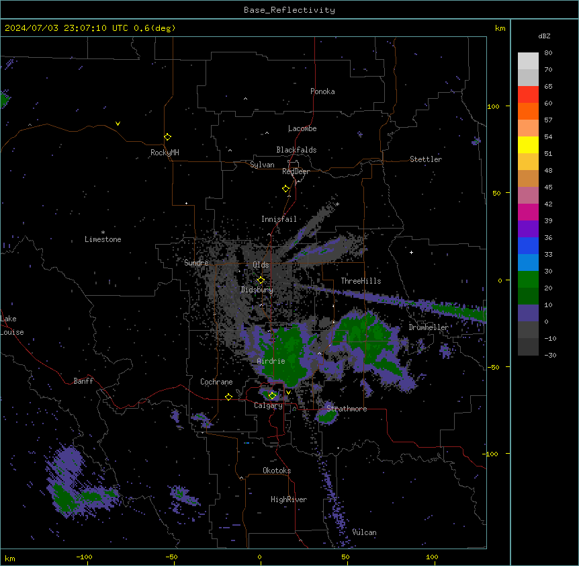This screenshot has height=566, width=579.
Task: Click the green echo cell near Strathmore
Action: (327, 416)
